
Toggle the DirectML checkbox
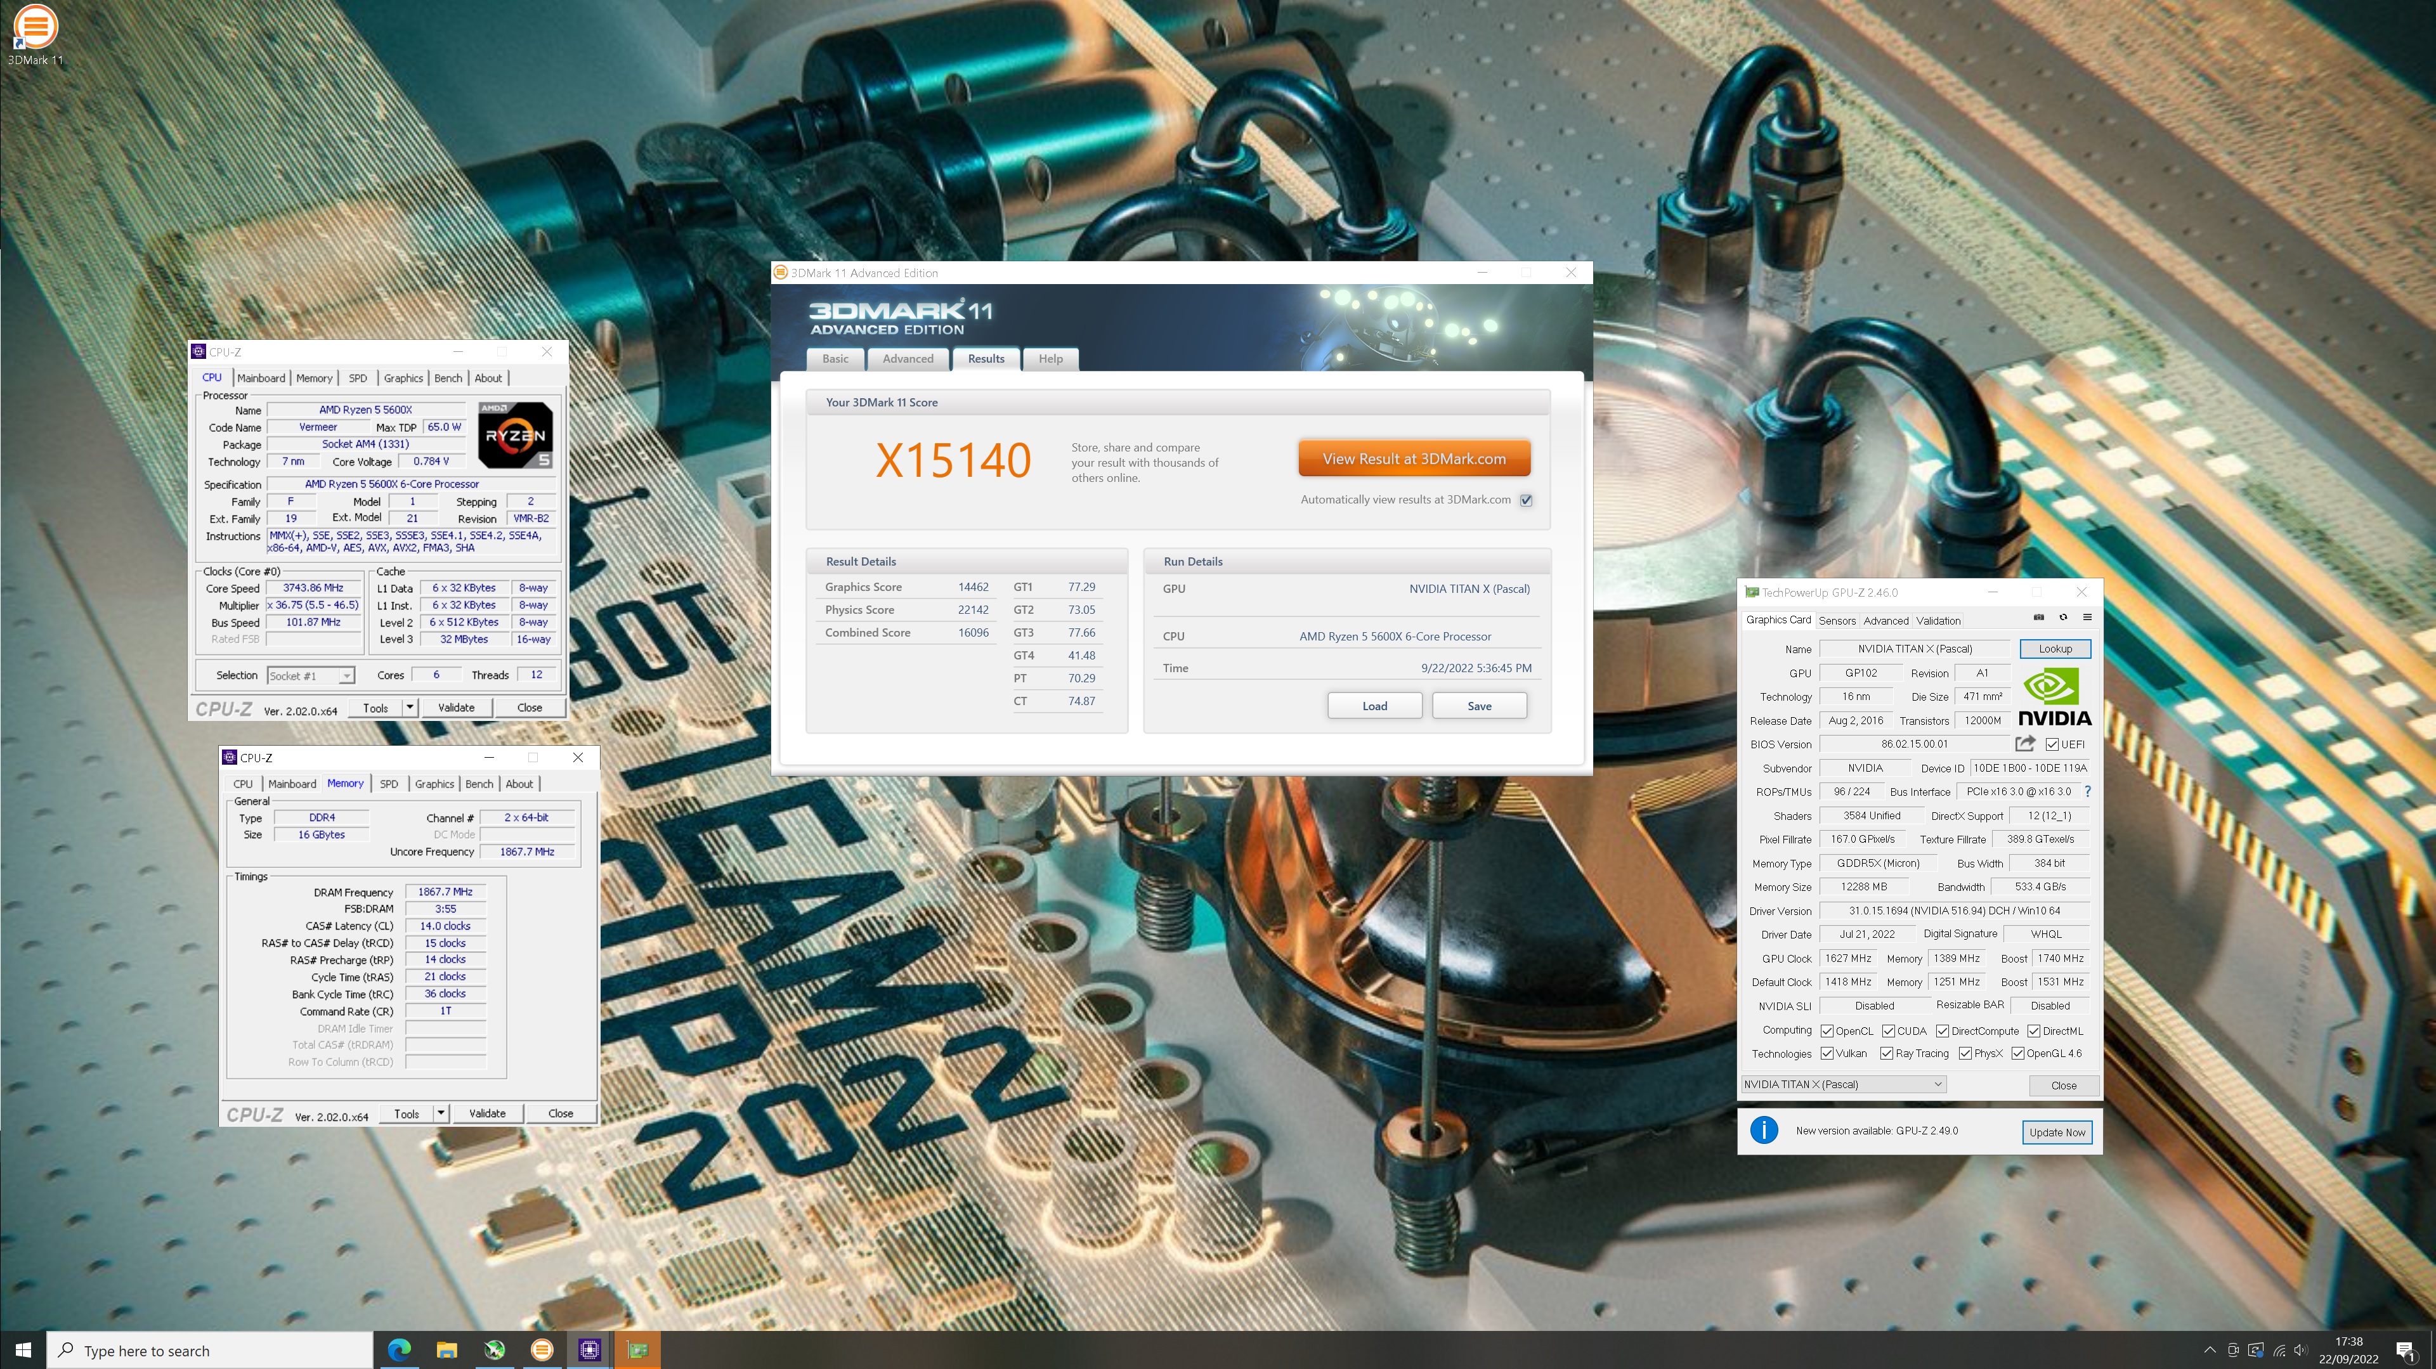(x=2033, y=1030)
